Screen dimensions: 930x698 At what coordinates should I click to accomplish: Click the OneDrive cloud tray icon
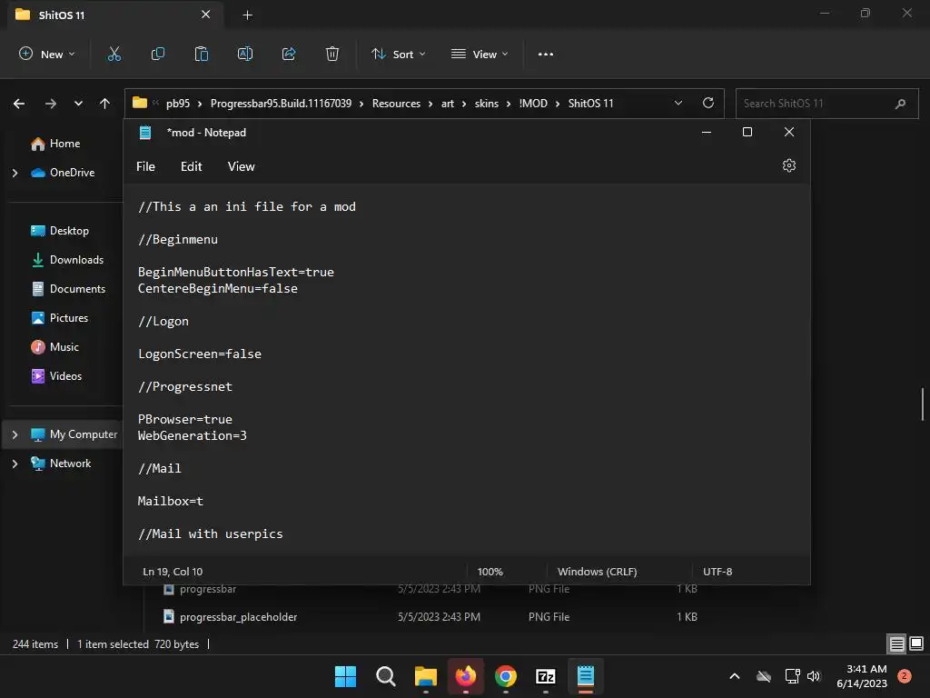(764, 676)
